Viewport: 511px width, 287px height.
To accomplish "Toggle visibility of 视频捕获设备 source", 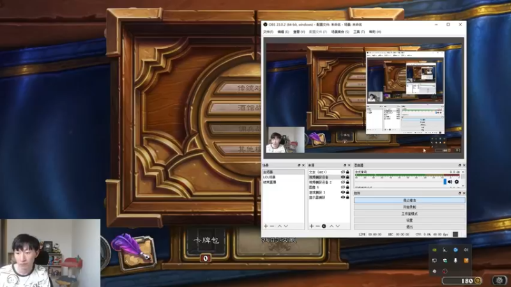I will (x=343, y=177).
